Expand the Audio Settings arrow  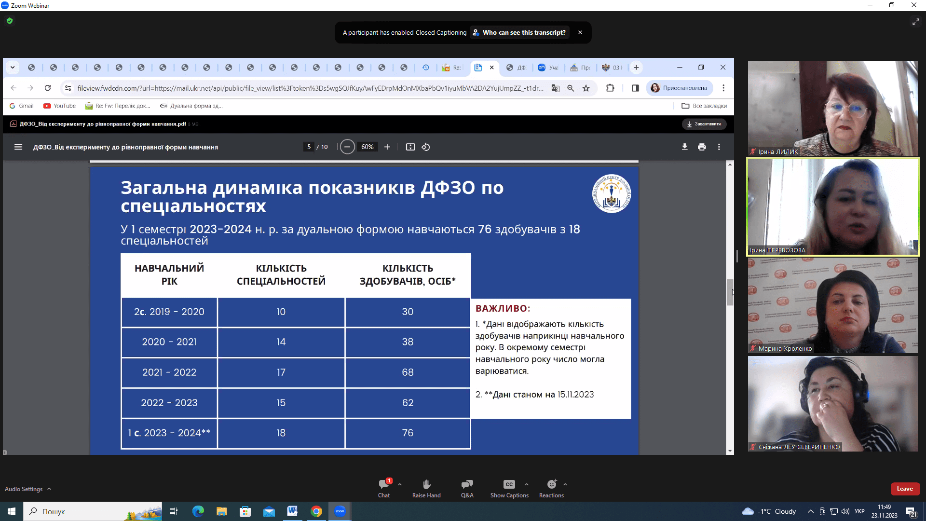[x=49, y=489]
